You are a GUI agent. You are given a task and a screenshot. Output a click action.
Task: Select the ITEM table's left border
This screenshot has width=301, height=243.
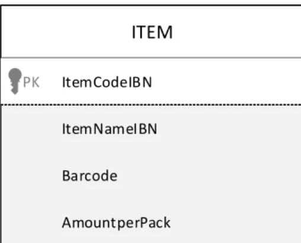(x=1, y=124)
